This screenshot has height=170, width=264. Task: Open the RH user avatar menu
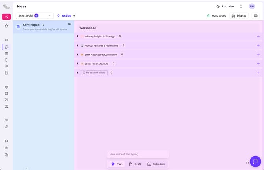click(x=252, y=6)
